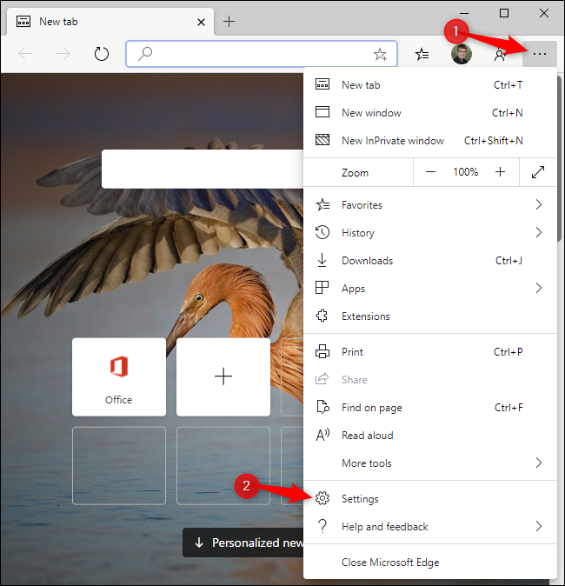This screenshot has width=565, height=586.
Task: Open a New InPrivate window
Action: 429,141
